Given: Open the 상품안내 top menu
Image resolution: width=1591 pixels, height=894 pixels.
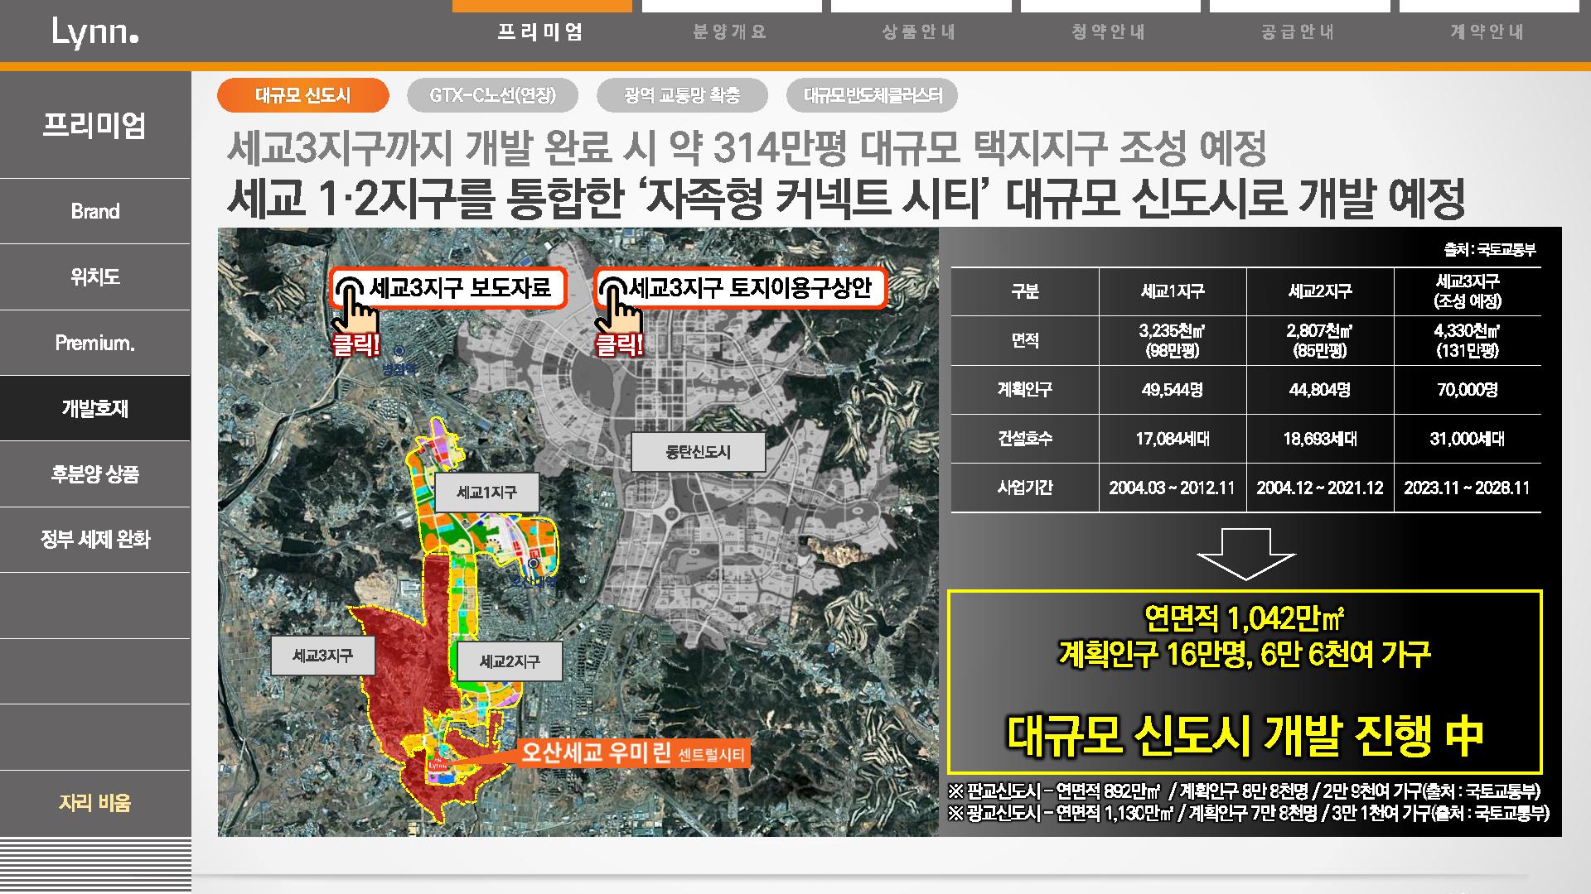Looking at the screenshot, I should tap(920, 32).
